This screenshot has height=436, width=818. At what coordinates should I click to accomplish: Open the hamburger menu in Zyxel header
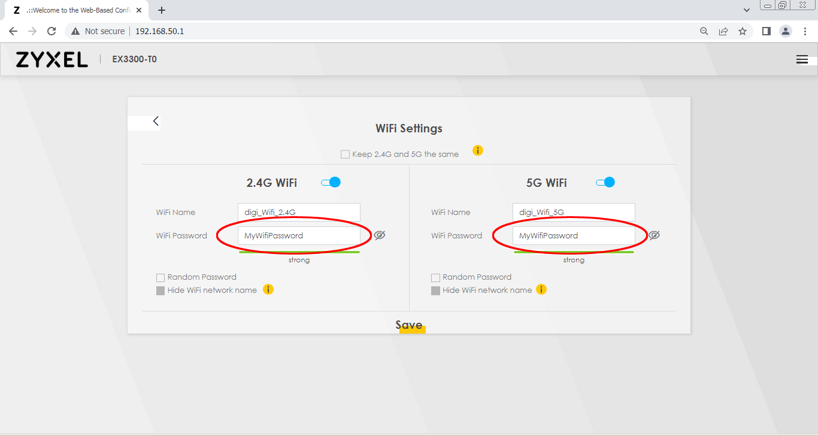[x=802, y=59]
